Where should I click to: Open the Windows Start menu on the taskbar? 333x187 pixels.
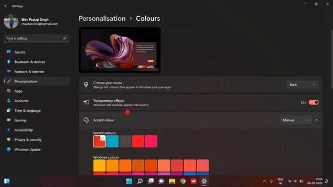(x=129, y=181)
